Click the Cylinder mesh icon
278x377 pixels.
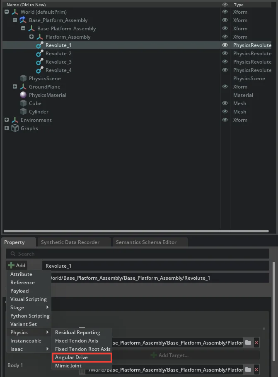(23, 112)
